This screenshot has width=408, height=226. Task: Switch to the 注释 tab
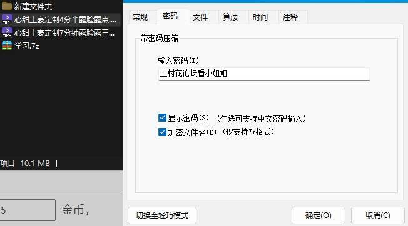click(290, 17)
